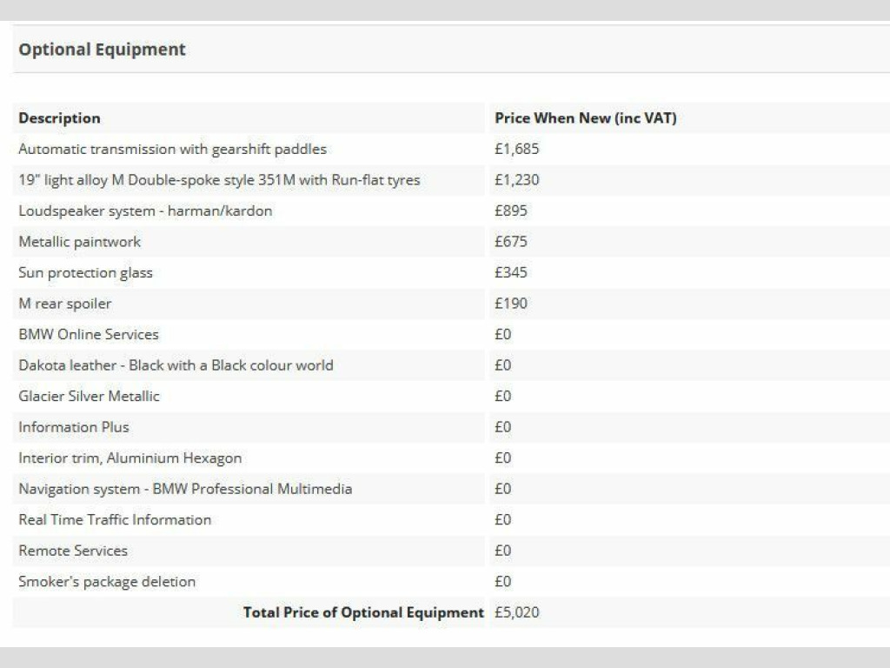Select the Automatic transmission with gearshift paddles row
890x668 pixels.
[172, 149]
